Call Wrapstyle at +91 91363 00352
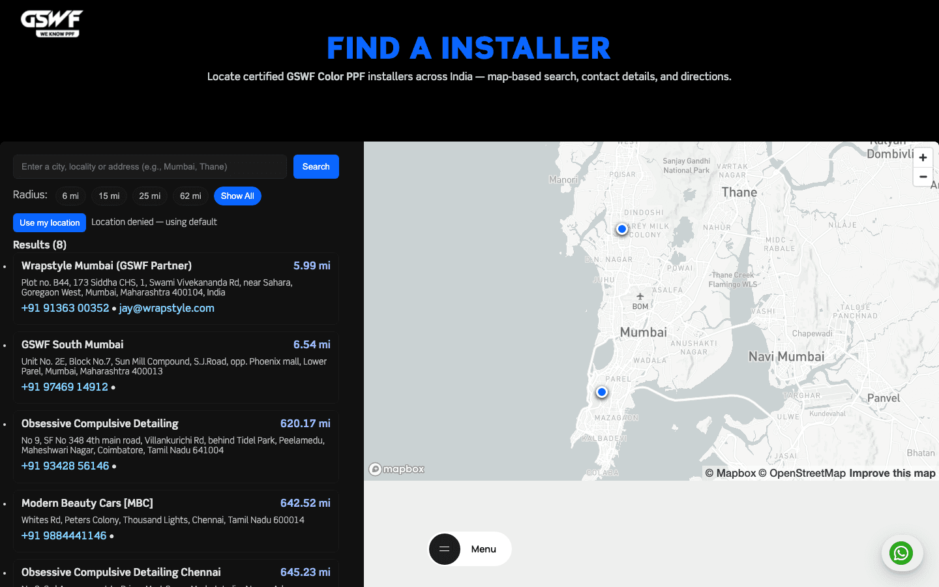This screenshot has width=939, height=587. tap(65, 308)
